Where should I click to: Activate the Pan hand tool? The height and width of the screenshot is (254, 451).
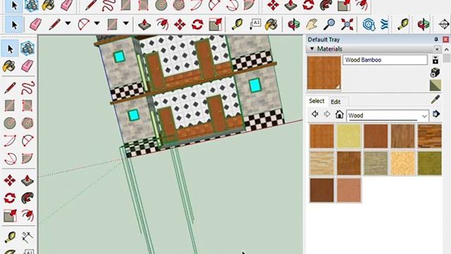click(311, 24)
